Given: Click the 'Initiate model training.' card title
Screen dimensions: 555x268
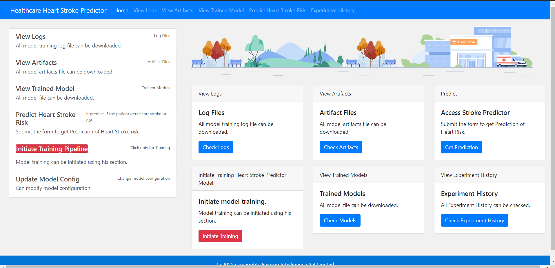Looking at the screenshot, I should click(232, 201).
